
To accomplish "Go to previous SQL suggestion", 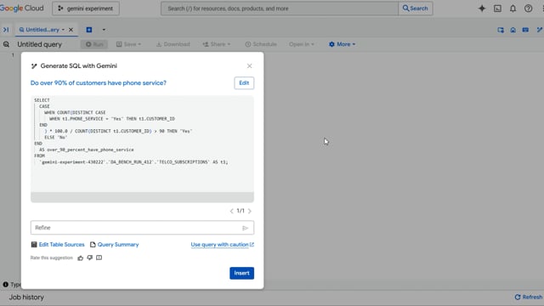I will coord(231,211).
